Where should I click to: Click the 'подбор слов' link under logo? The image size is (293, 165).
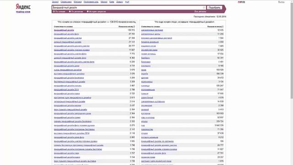pyautogui.click(x=23, y=12)
